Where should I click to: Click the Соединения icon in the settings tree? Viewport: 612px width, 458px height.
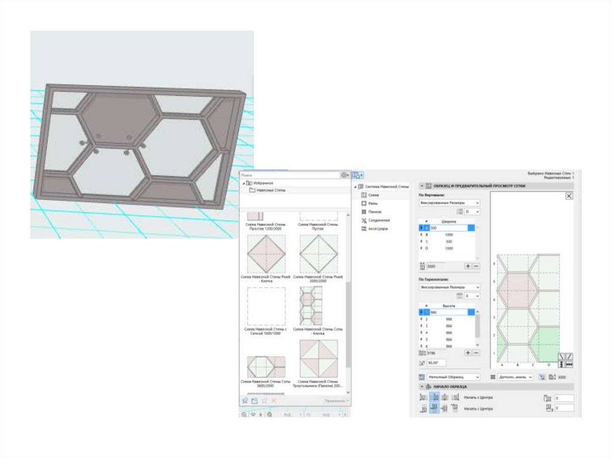coord(363,220)
